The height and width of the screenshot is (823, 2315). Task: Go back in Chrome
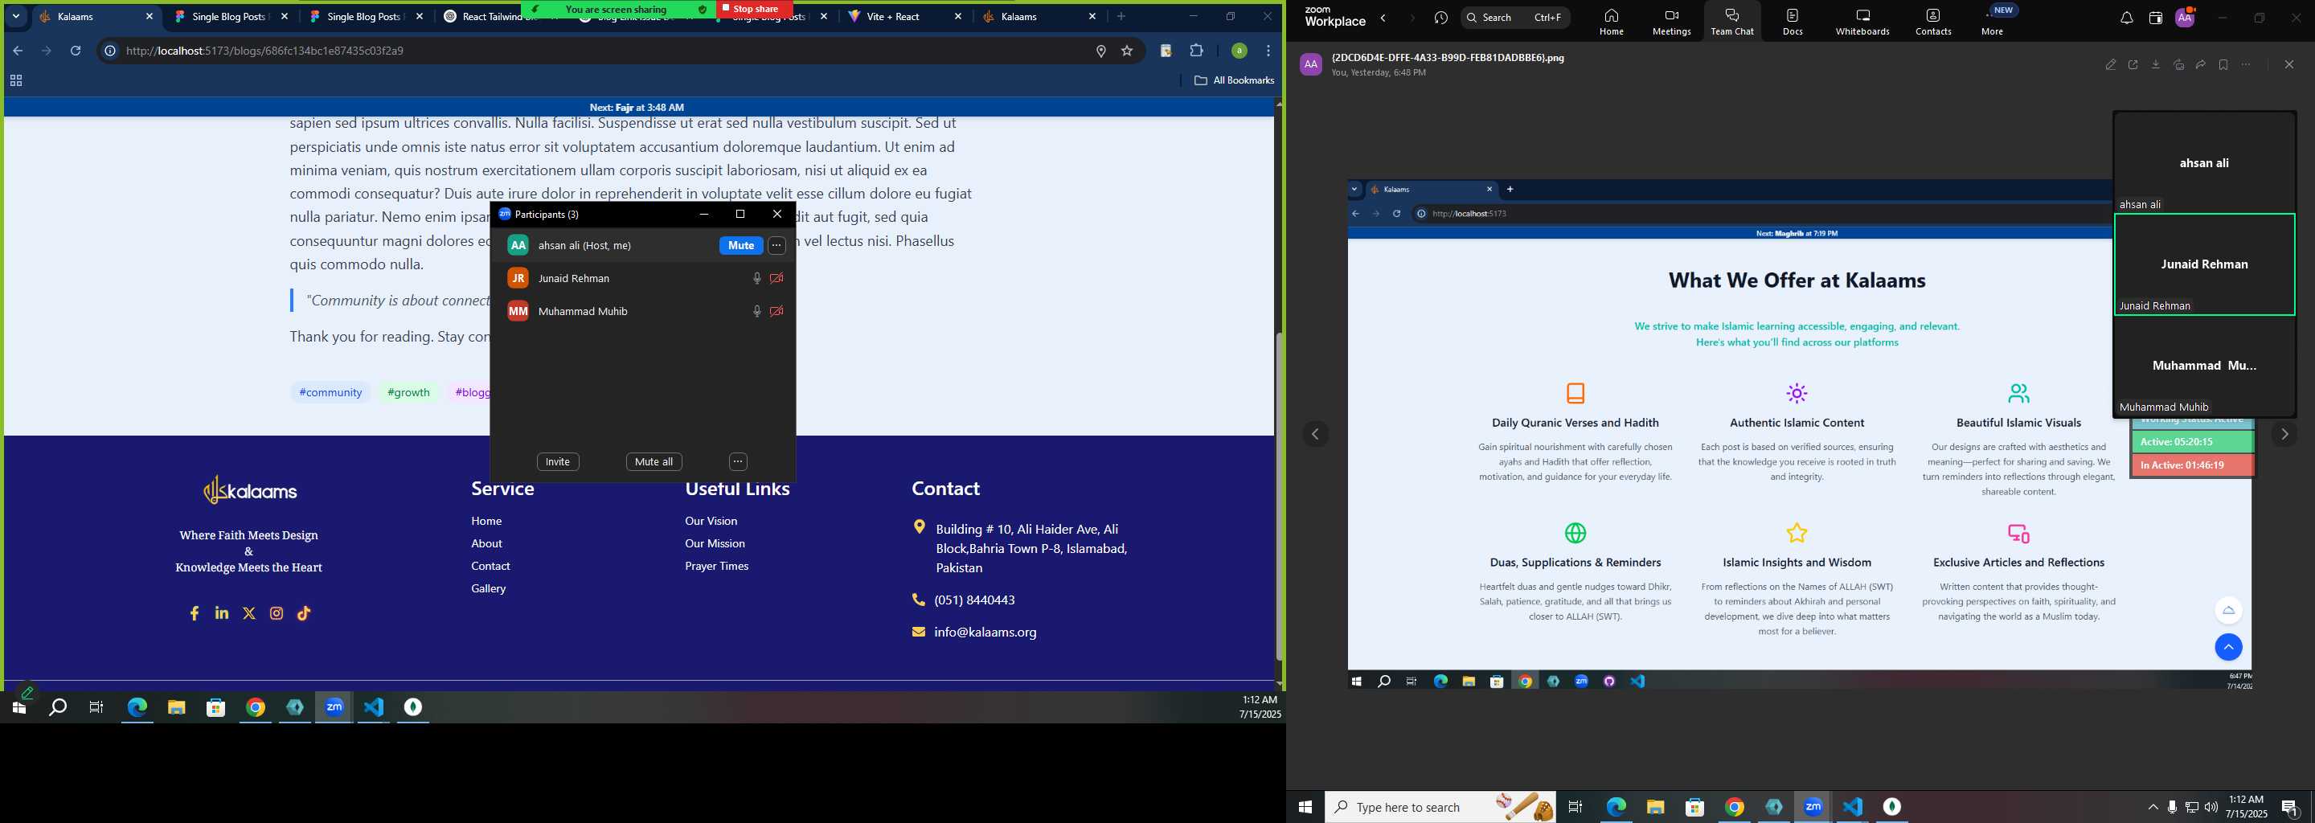(x=17, y=51)
